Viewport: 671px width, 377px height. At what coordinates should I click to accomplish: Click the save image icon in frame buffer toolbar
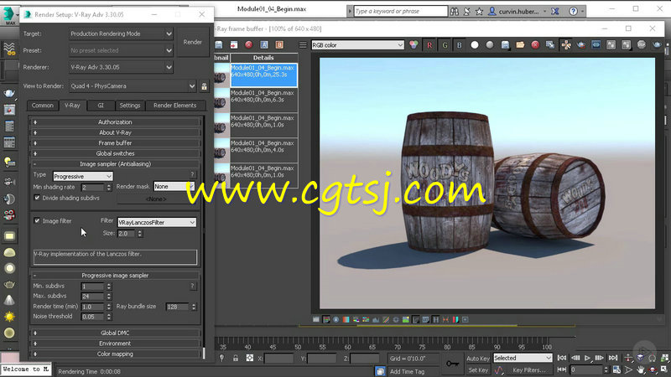click(x=505, y=45)
